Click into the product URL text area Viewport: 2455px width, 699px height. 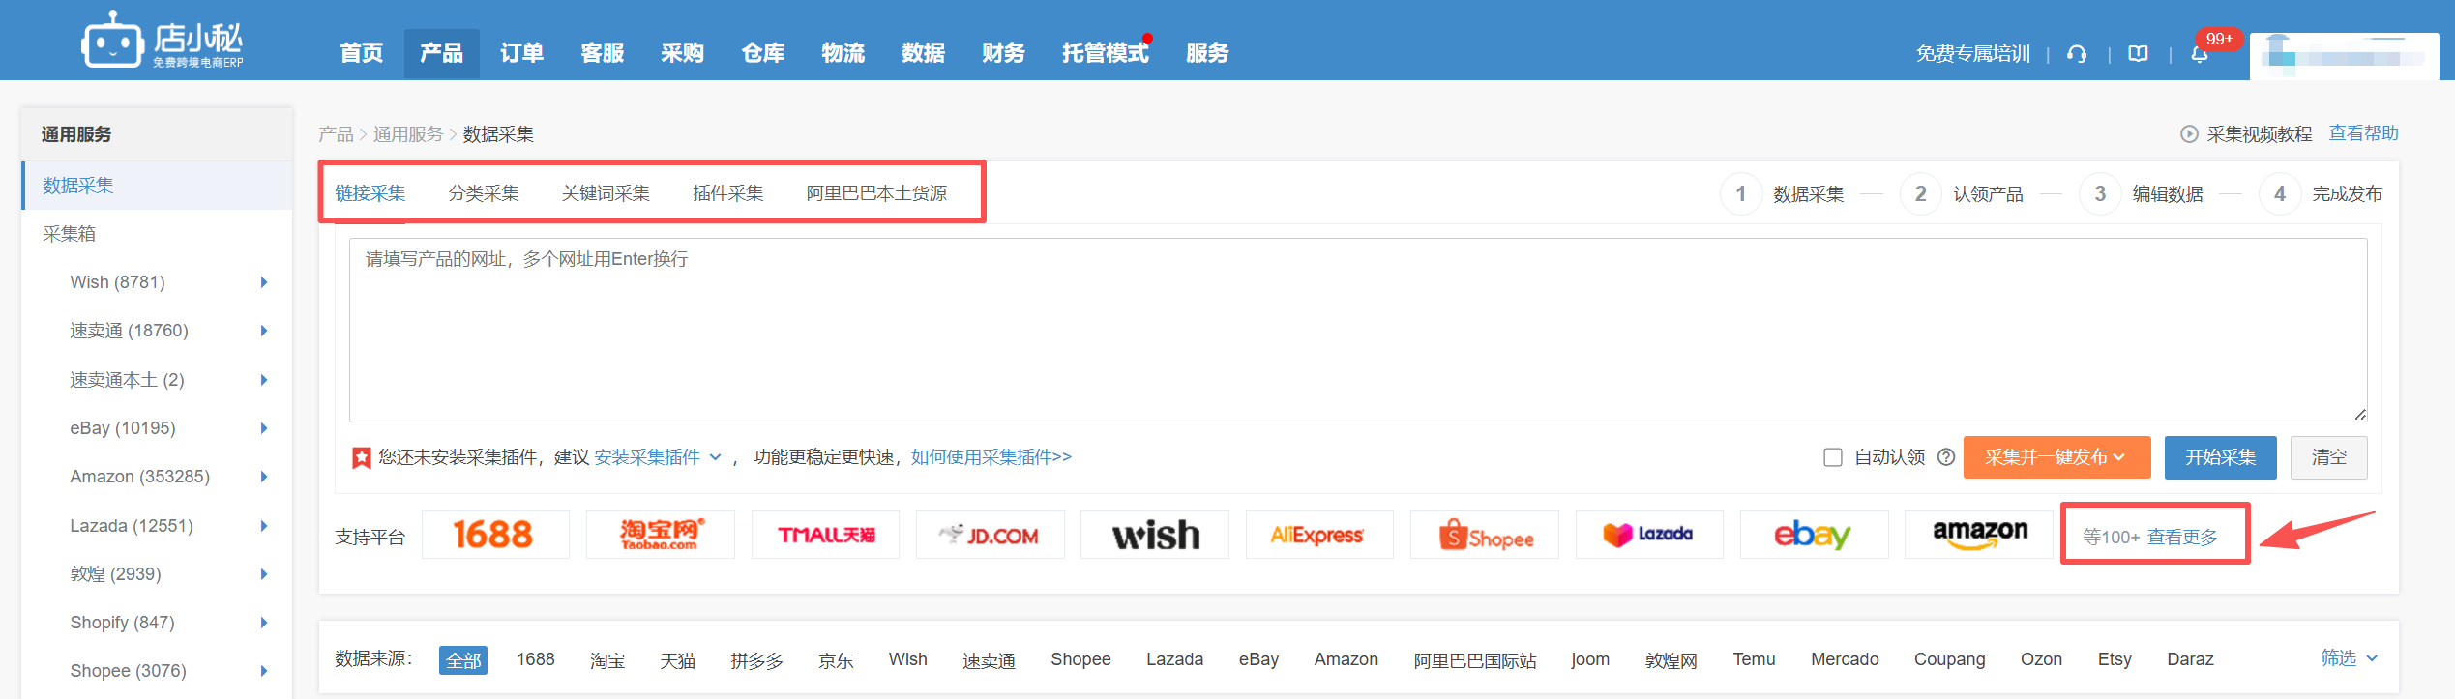click(1358, 330)
